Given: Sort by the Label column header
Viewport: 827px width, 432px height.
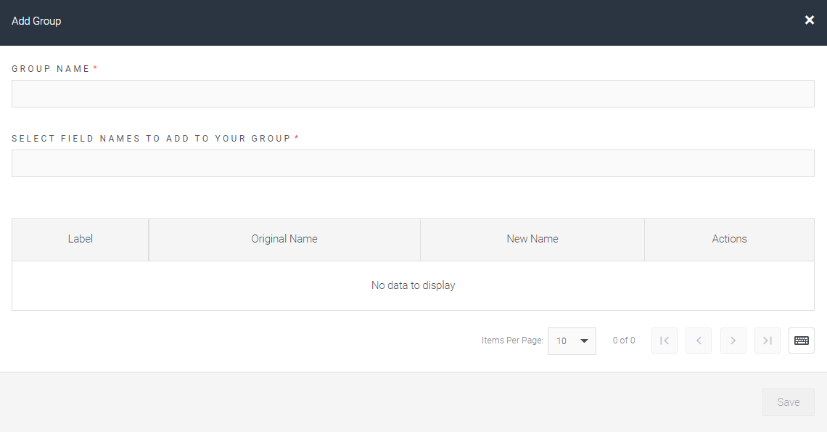Looking at the screenshot, I should tap(81, 239).
